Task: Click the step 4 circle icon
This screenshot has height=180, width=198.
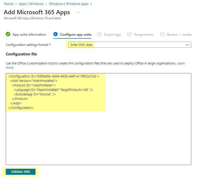Action: point(129,34)
